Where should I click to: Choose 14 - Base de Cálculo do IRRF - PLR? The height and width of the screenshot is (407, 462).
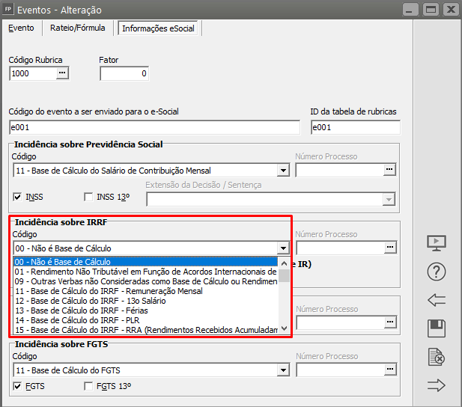146,320
